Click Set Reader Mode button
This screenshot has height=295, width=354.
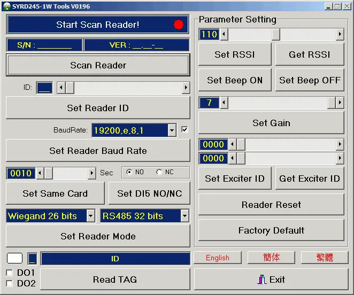[x=98, y=236]
